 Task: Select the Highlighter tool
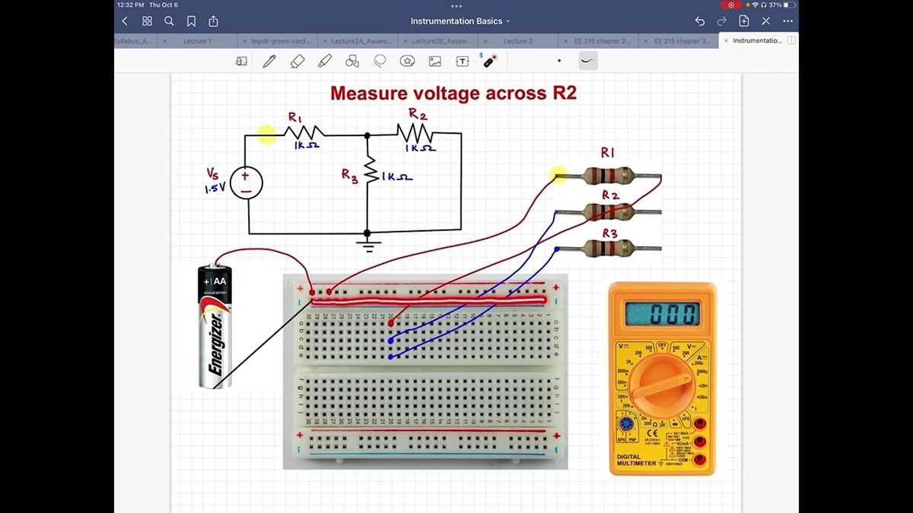point(325,61)
